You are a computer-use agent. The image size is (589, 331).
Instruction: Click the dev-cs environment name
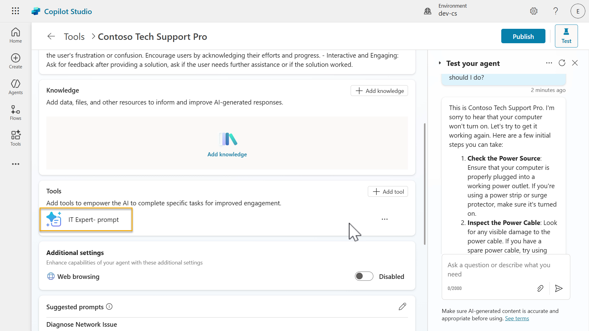click(448, 13)
